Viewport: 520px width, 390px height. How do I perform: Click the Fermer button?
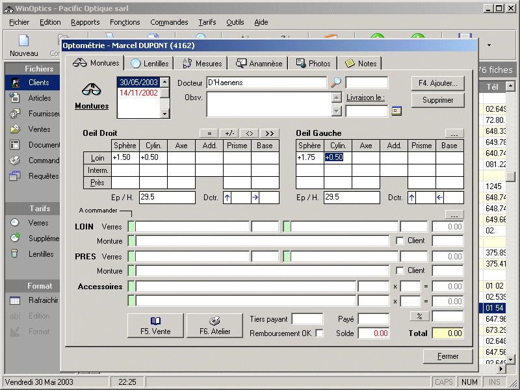tap(447, 356)
